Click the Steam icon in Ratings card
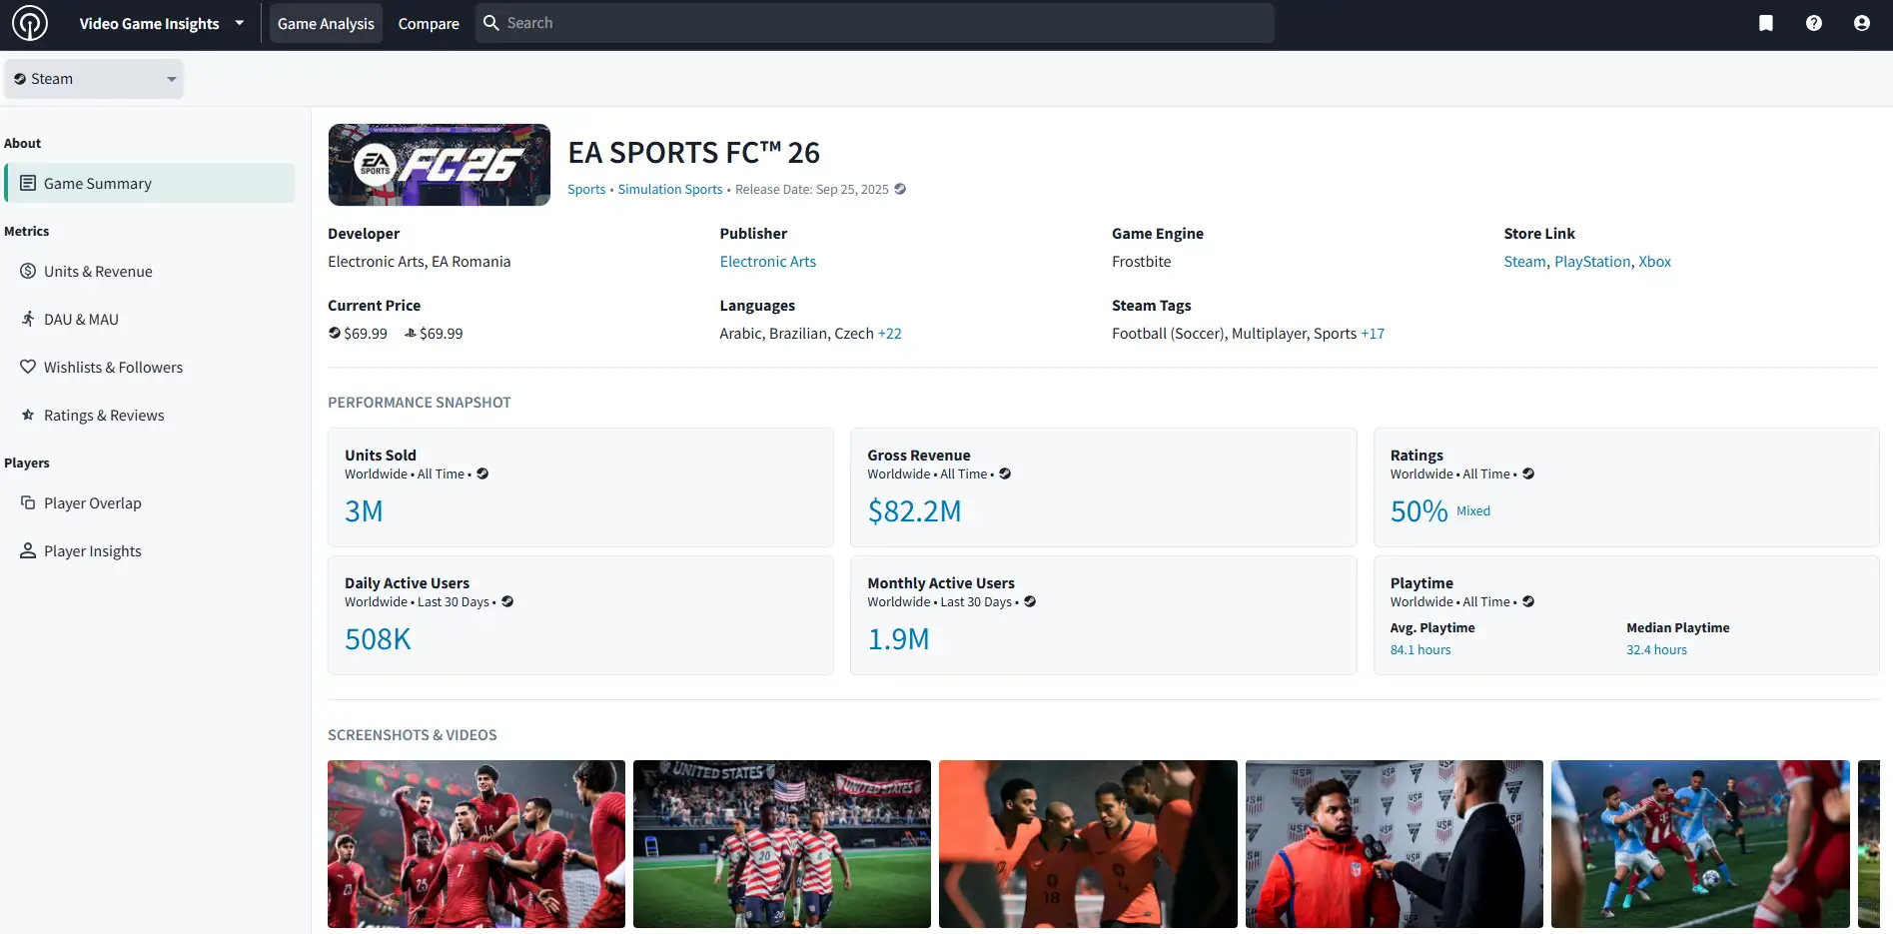1893x934 pixels. pyautogui.click(x=1528, y=473)
